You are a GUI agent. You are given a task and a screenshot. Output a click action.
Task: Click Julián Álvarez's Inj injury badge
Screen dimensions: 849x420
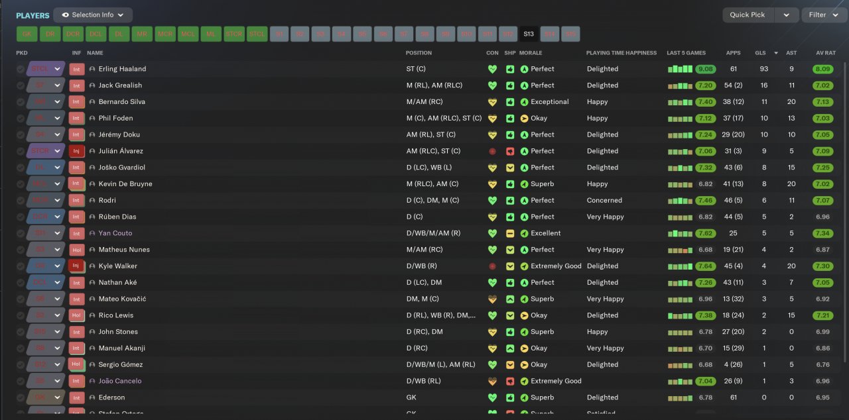[76, 151]
